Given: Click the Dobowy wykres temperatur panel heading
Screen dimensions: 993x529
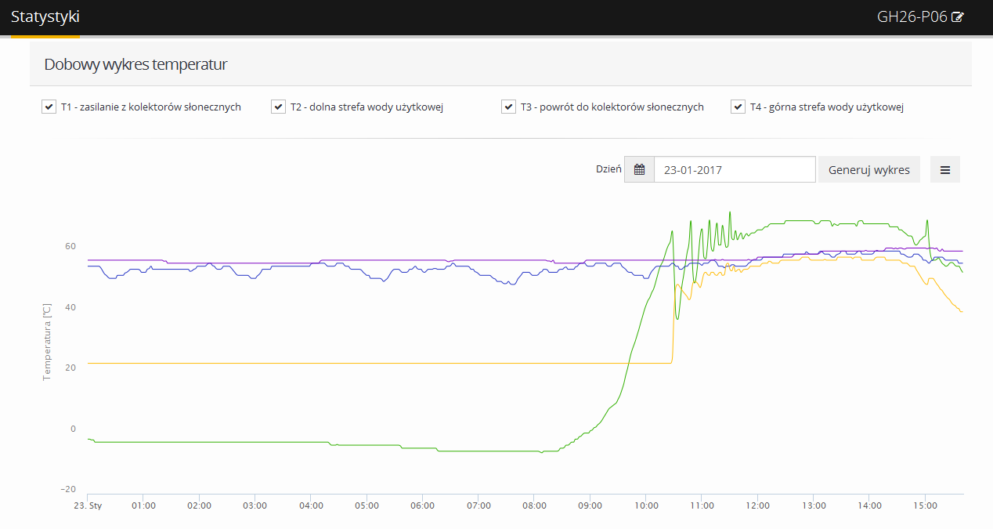Looking at the screenshot, I should click(135, 64).
